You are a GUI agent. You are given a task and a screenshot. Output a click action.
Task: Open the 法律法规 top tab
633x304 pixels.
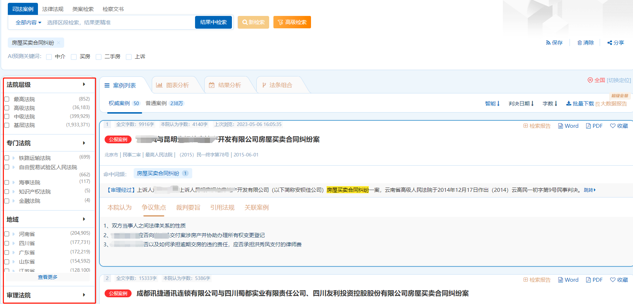(x=53, y=9)
